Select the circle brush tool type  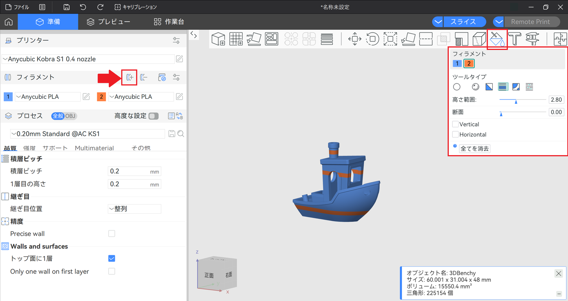456,87
